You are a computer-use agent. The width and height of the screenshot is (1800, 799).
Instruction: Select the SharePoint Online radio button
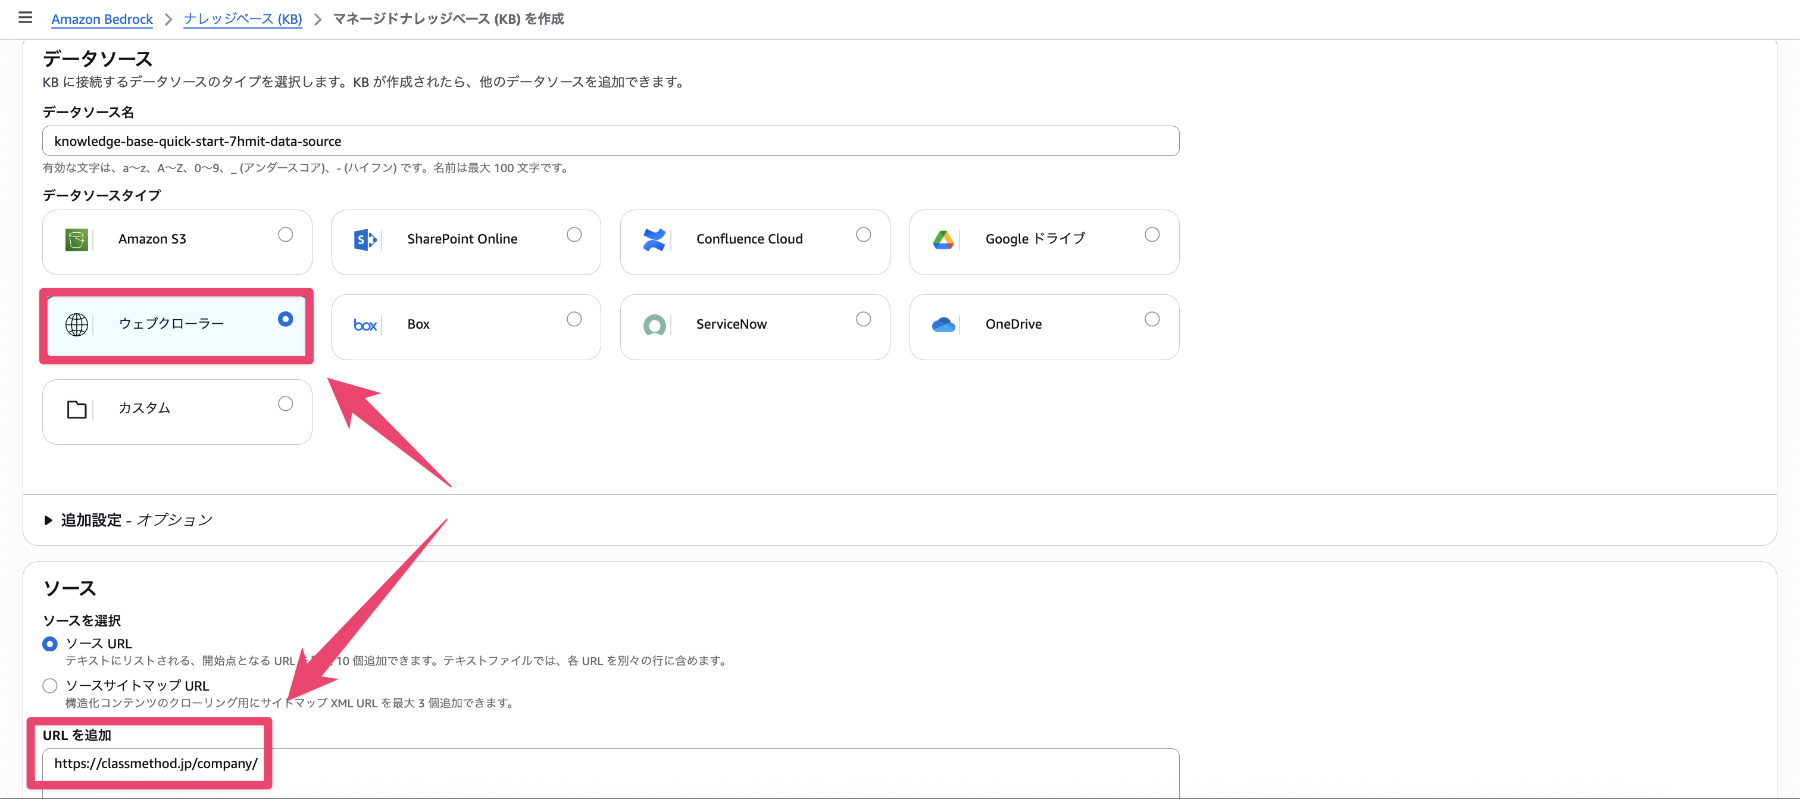[574, 234]
